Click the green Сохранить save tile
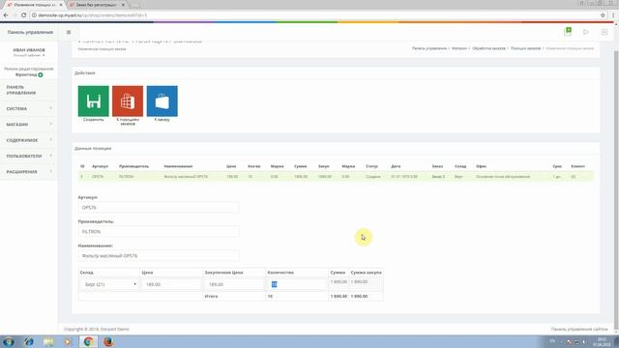Image resolution: width=619 pixels, height=348 pixels. click(x=93, y=101)
